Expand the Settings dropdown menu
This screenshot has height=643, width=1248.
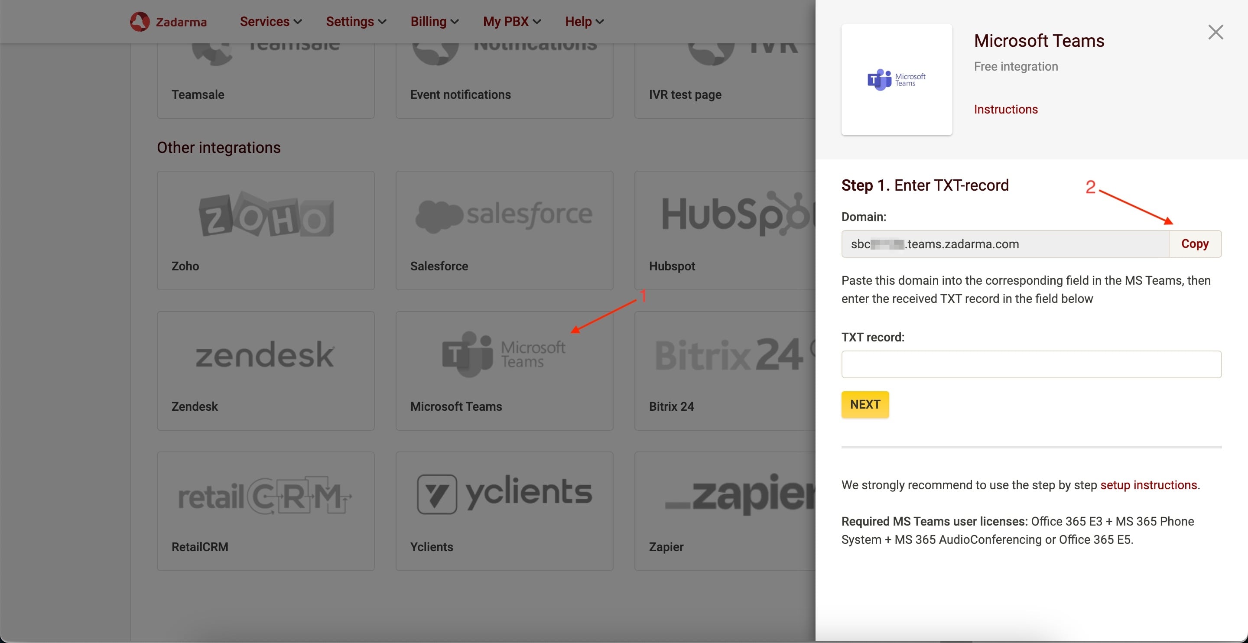[356, 21]
